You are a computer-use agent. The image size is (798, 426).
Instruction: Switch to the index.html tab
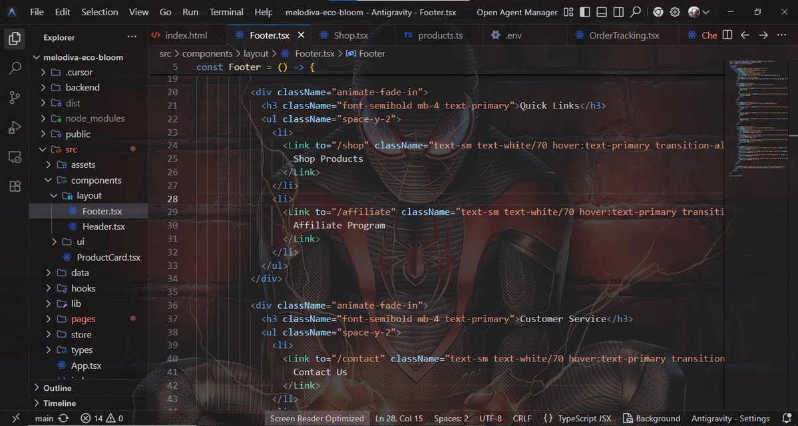[186, 35]
